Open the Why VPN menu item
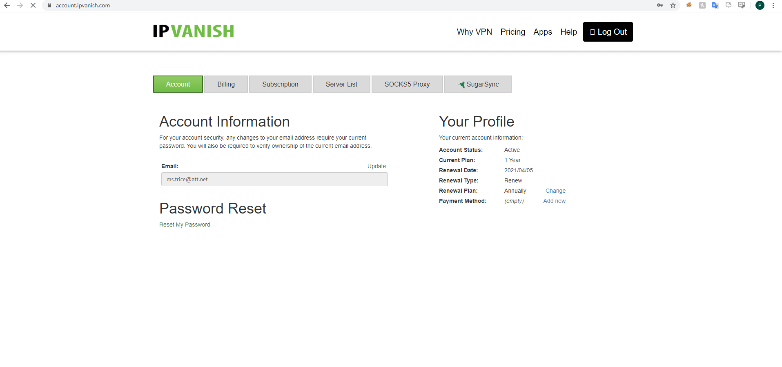782x367 pixels. click(x=475, y=32)
